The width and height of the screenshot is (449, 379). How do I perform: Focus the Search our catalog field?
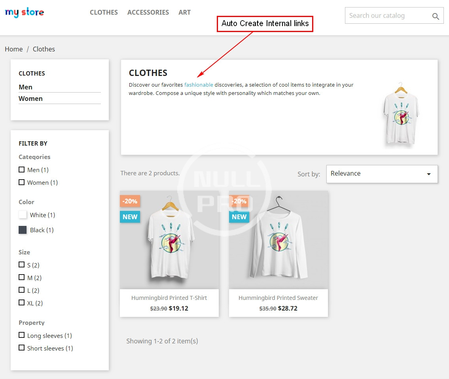386,16
